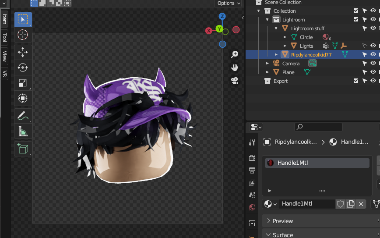Open the material browse dropdown
The image size is (380, 238).
click(x=270, y=204)
